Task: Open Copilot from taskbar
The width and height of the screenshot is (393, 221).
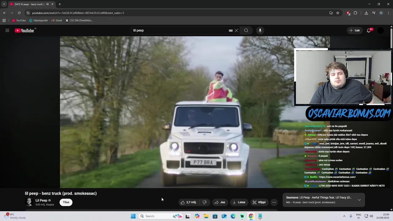Action: (197, 216)
